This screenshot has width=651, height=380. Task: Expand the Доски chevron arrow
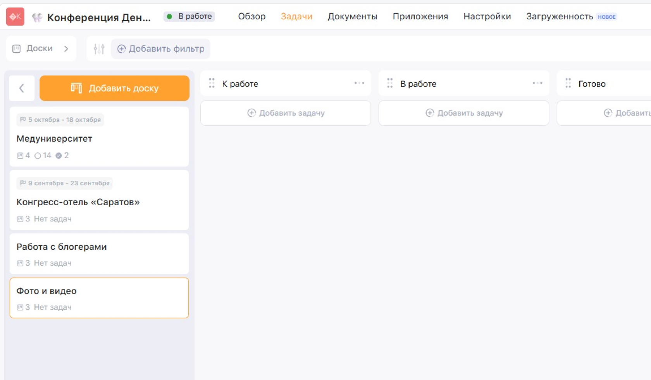coord(66,48)
